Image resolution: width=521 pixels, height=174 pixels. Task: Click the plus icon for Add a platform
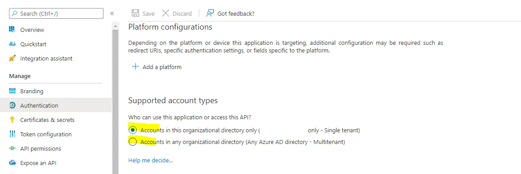[135, 67]
